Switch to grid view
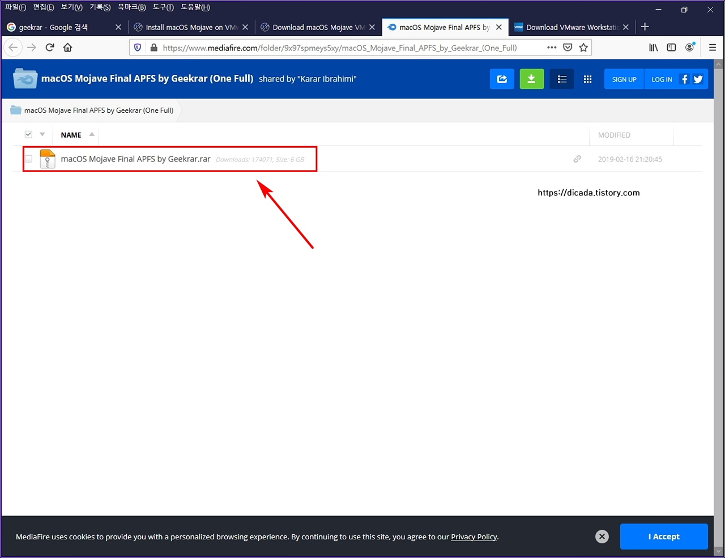Image resolution: width=725 pixels, height=558 pixels. 588,79
